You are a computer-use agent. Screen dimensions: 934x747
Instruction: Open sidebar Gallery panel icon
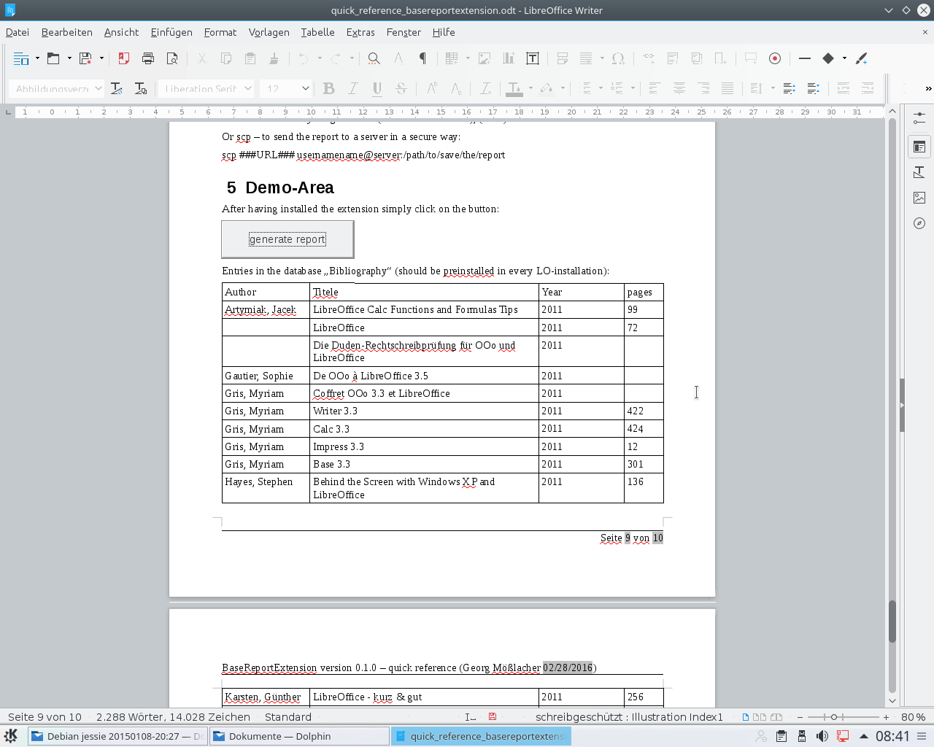pos(919,198)
